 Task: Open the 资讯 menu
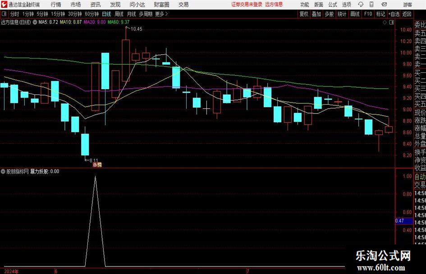[x=96, y=4]
